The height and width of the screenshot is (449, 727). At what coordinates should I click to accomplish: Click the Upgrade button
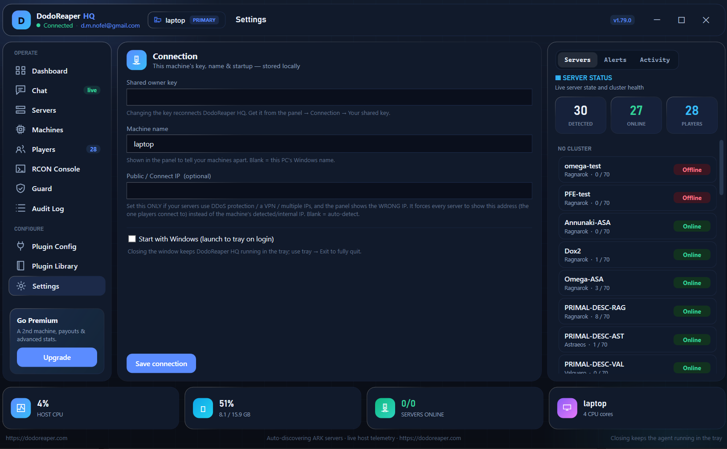pyautogui.click(x=57, y=357)
